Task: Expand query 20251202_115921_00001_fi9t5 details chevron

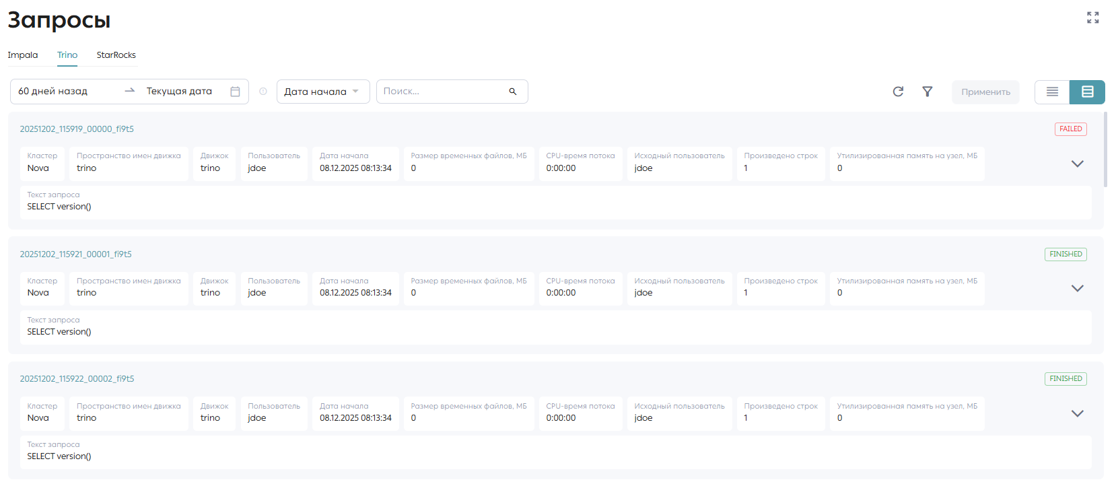Action: pos(1077,288)
